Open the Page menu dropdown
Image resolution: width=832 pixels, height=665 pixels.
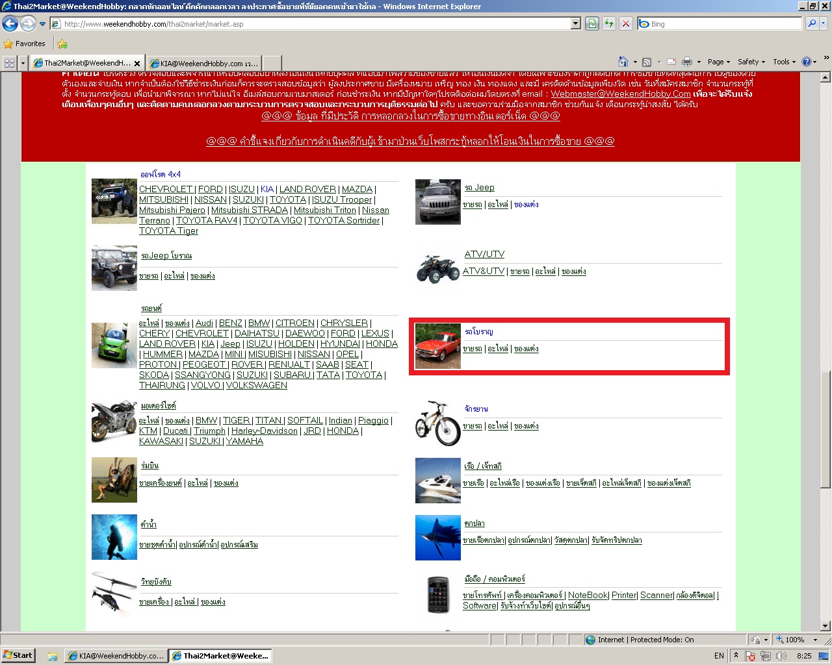pyautogui.click(x=718, y=62)
